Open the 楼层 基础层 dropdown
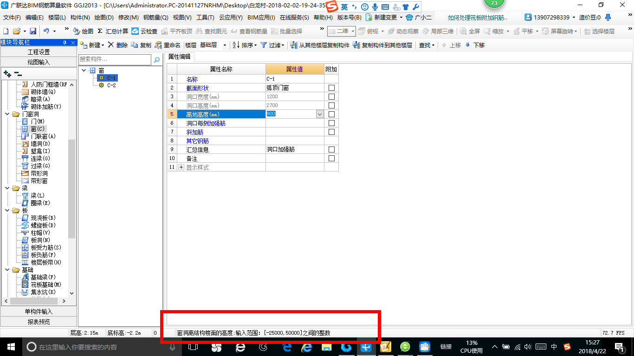Screen dimensions: 634x356 (225, 45)
